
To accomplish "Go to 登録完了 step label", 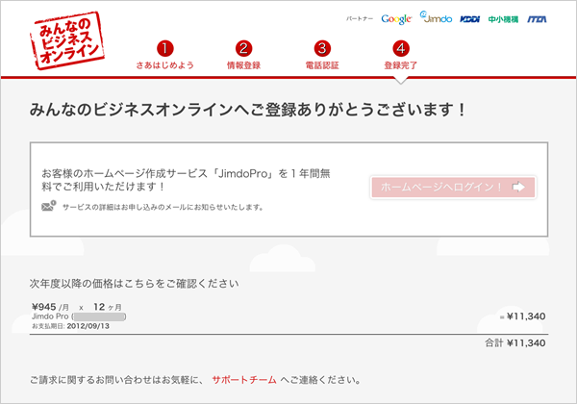I will point(401,65).
